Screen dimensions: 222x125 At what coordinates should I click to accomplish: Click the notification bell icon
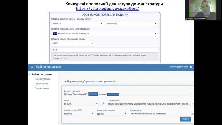pos(191,67)
